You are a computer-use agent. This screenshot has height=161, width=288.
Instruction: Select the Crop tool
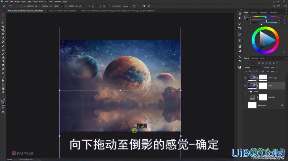tap(3, 30)
